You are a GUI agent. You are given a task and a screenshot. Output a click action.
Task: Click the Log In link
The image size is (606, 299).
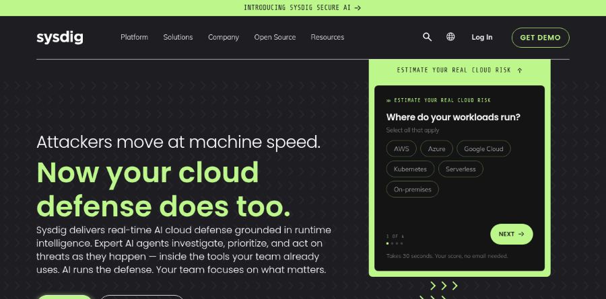pyautogui.click(x=482, y=37)
